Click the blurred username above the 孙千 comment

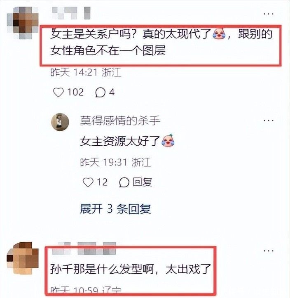84,248
